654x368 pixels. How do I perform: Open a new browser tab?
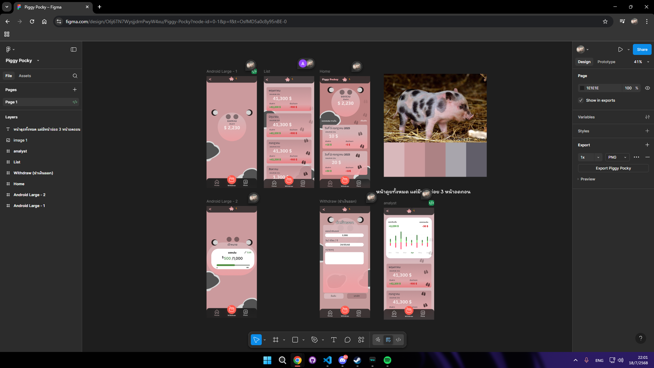click(100, 7)
